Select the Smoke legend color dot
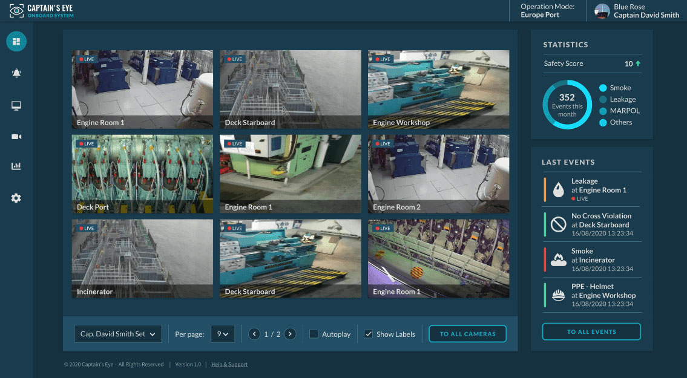Image resolution: width=687 pixels, height=378 pixels. (603, 88)
